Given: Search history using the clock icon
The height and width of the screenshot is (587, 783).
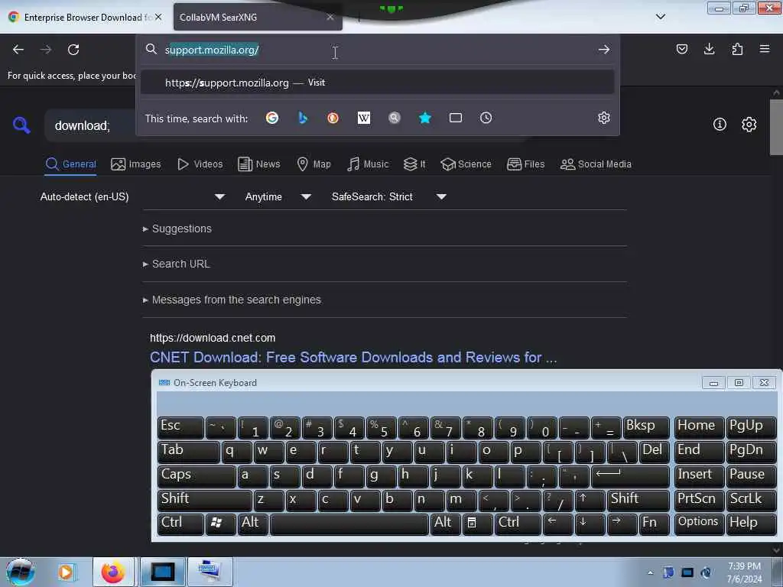Looking at the screenshot, I should [486, 118].
